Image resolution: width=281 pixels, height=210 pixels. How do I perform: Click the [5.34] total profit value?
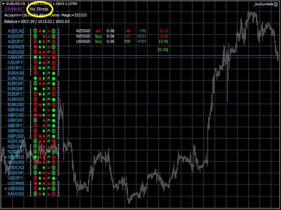[x=163, y=50]
